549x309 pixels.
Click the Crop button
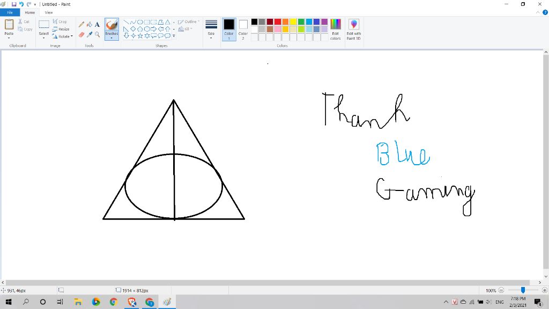[60, 21]
